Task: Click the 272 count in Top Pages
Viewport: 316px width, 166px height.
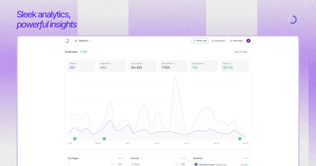Action: (x=120, y=164)
